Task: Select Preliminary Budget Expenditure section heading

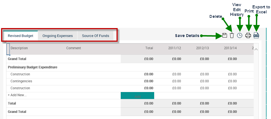Action: pyautogui.click(x=33, y=67)
